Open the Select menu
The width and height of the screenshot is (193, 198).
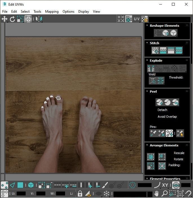pyautogui.click(x=25, y=12)
